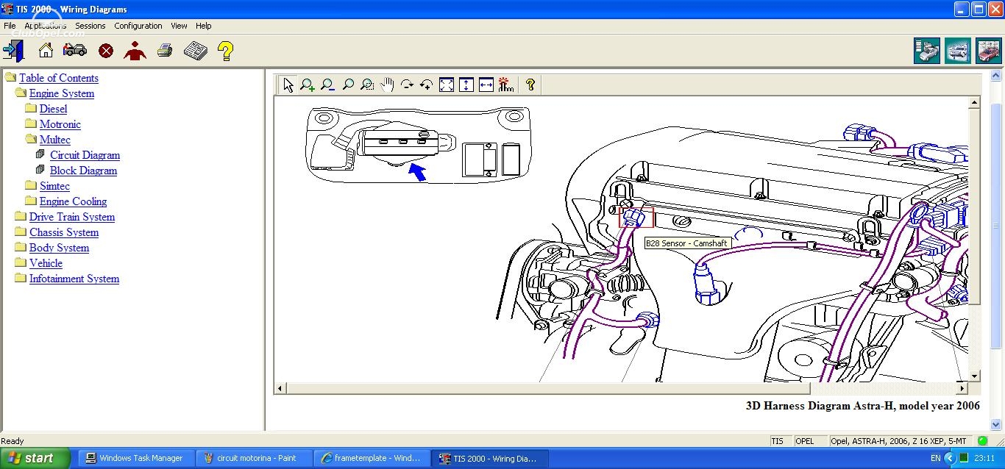Open the newspaper news icon
The width and height of the screenshot is (1005, 469).
coord(195,51)
